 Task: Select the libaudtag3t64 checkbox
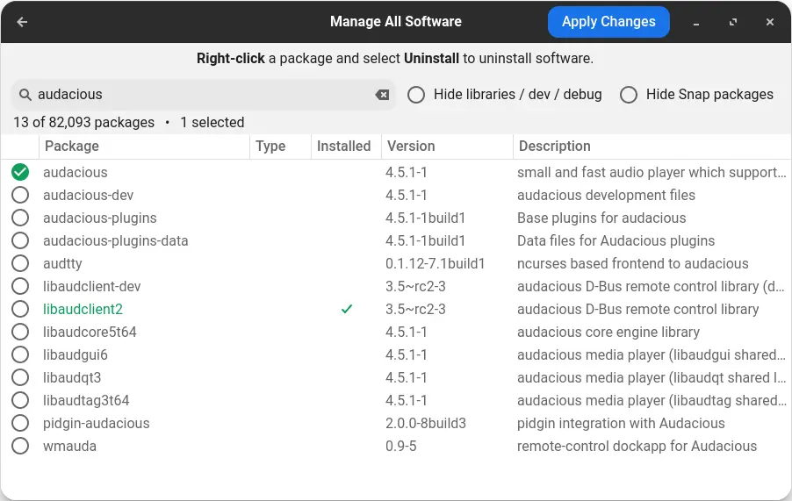coord(20,400)
